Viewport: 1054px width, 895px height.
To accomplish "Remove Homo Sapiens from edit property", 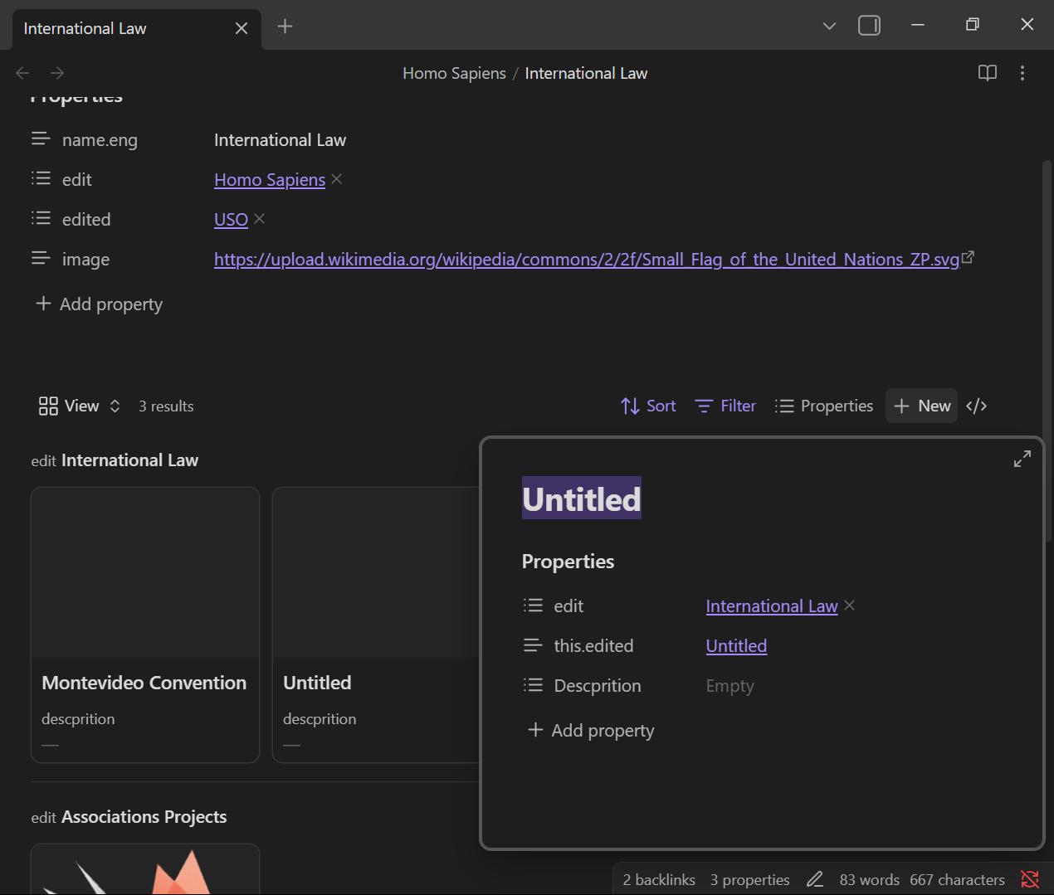I will [x=336, y=179].
